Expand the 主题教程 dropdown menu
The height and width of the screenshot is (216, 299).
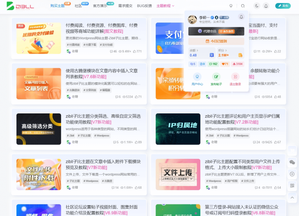165,6
